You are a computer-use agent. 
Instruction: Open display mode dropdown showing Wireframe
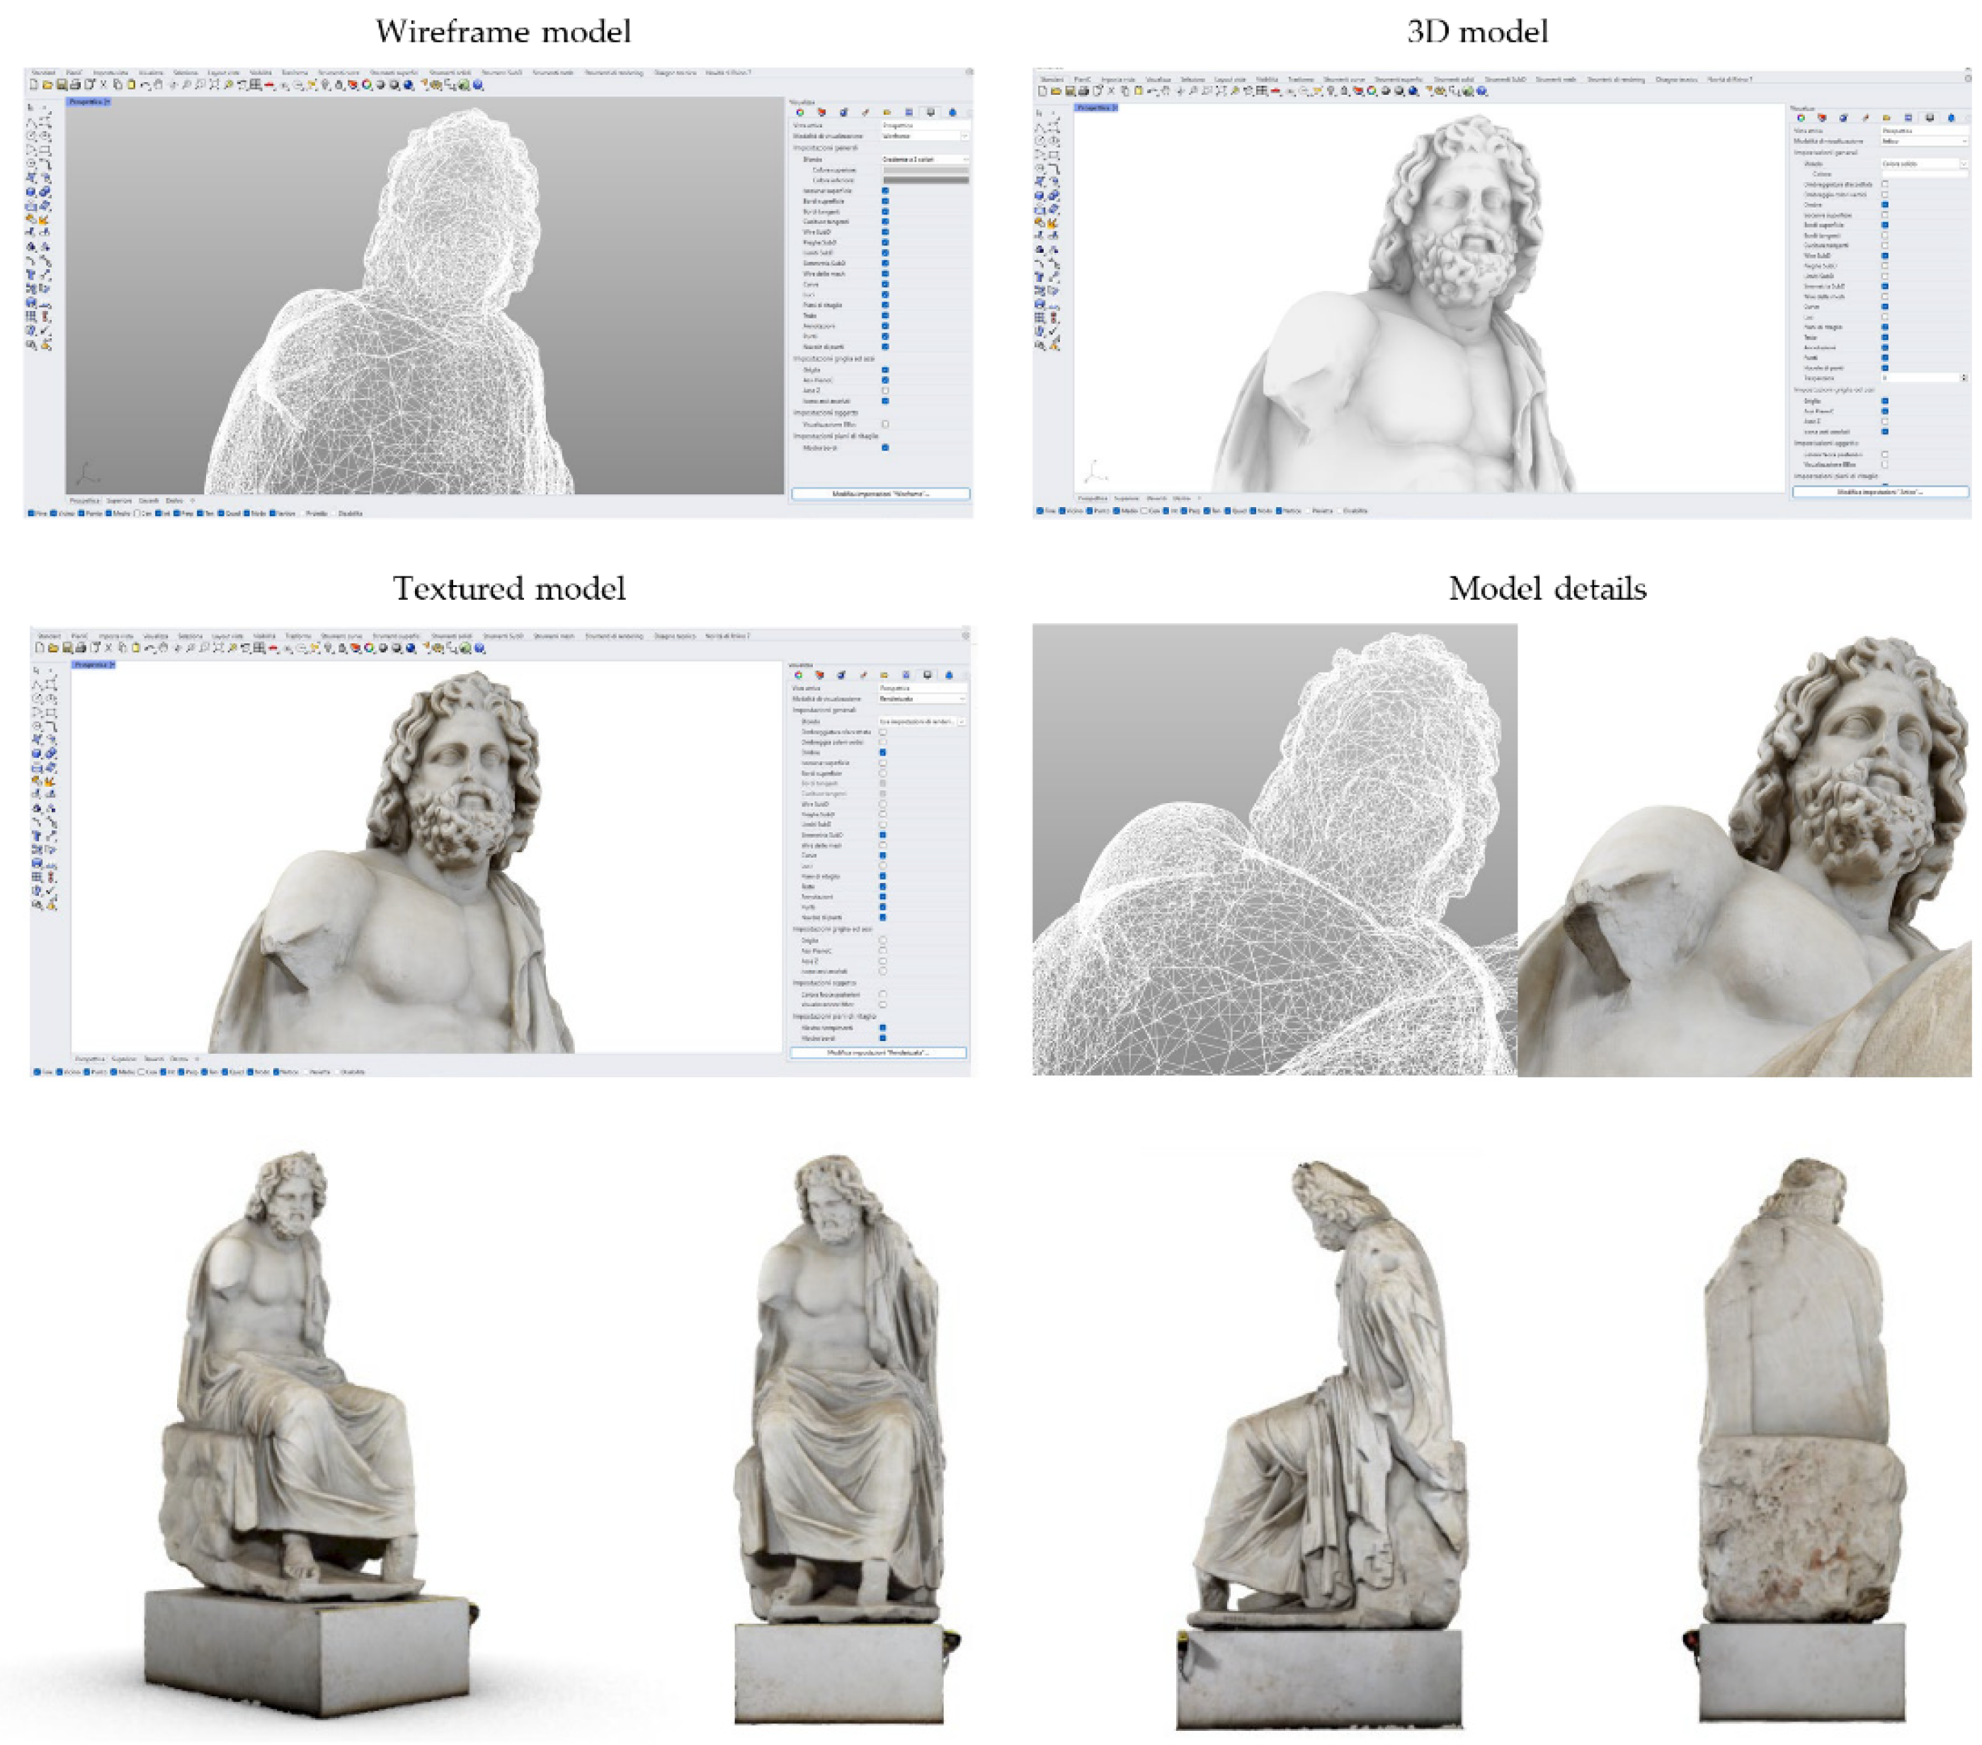click(x=924, y=136)
